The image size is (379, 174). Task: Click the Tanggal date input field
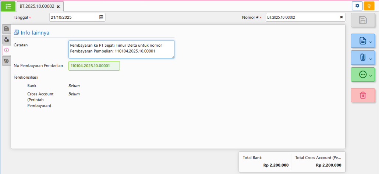[x=74, y=17]
